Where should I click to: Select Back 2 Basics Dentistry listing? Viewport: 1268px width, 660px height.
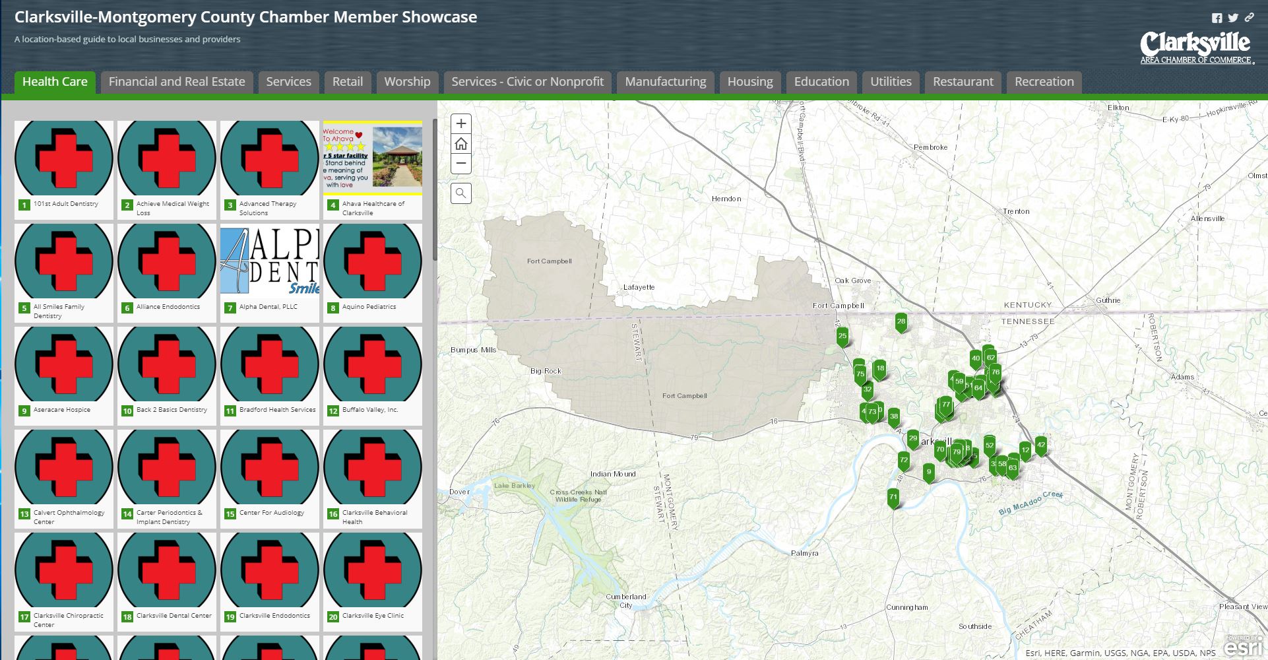click(x=167, y=376)
